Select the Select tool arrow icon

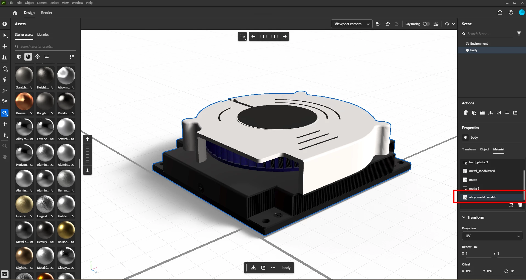click(5, 35)
